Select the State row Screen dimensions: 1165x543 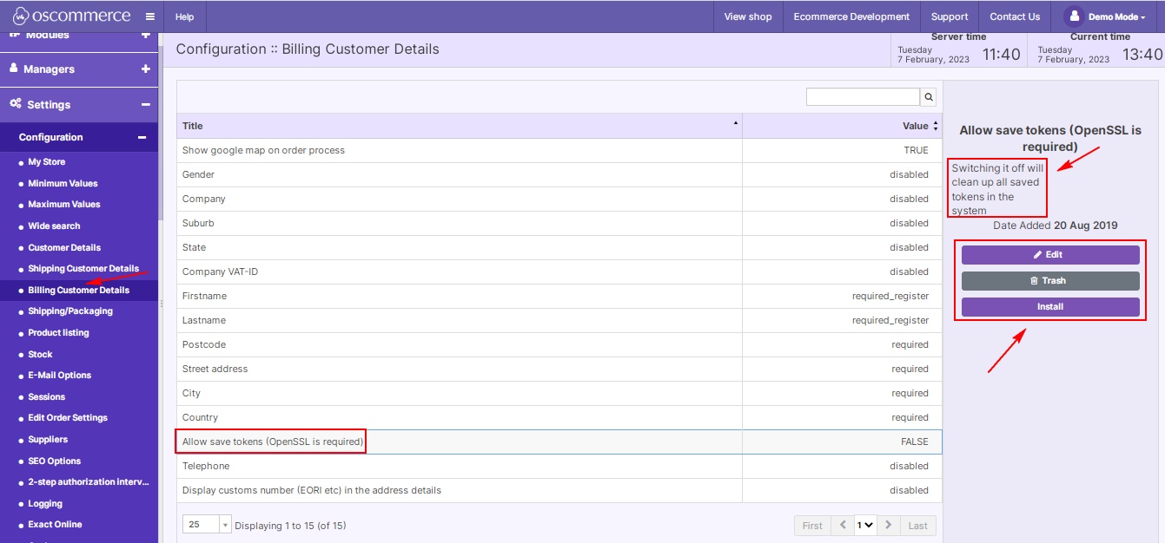[559, 248]
